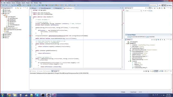This screenshot has width=173, height=97.
Task: Open Package Explorer view menu triangle
Action: pyautogui.click(x=23, y=8)
